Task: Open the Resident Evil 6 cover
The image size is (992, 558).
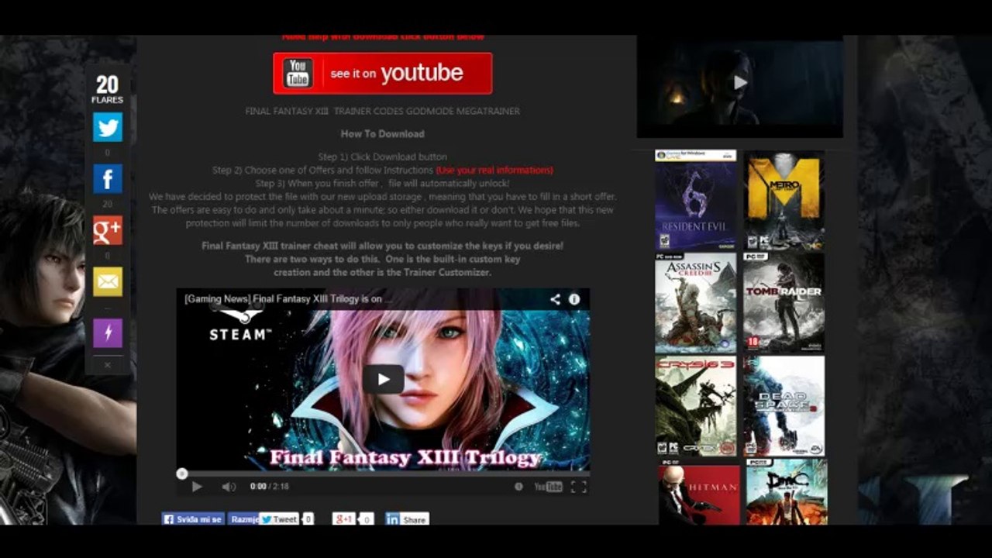Action: point(695,200)
